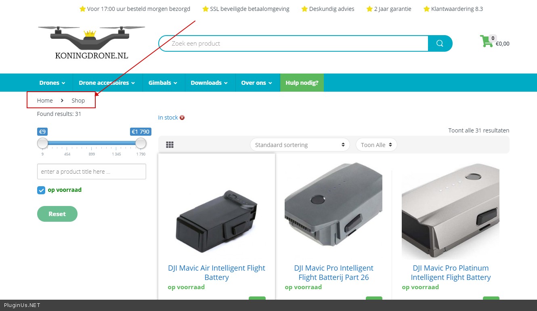
Task: Expand the Drones menu
Action: 52,83
